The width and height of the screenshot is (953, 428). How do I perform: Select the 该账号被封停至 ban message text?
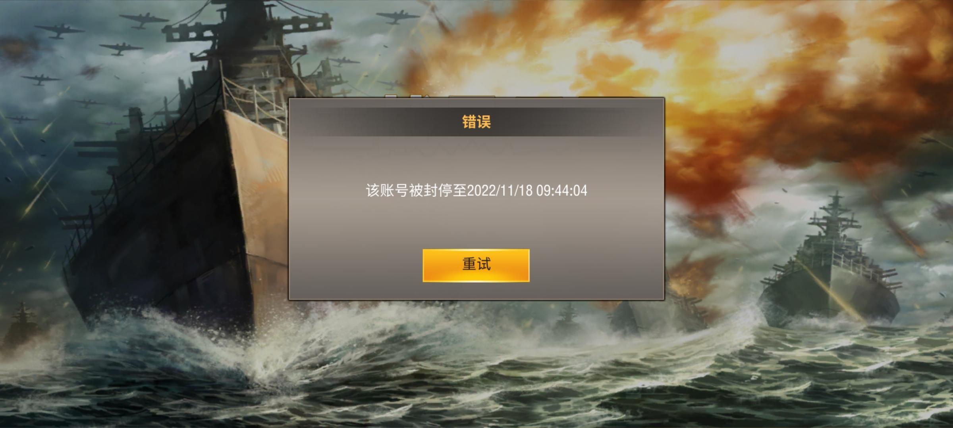pos(416,191)
